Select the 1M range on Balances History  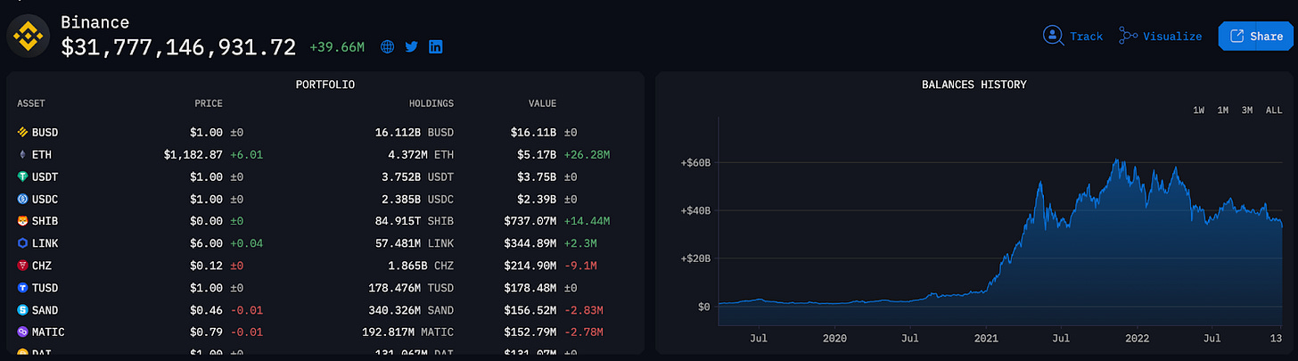[x=1223, y=110]
